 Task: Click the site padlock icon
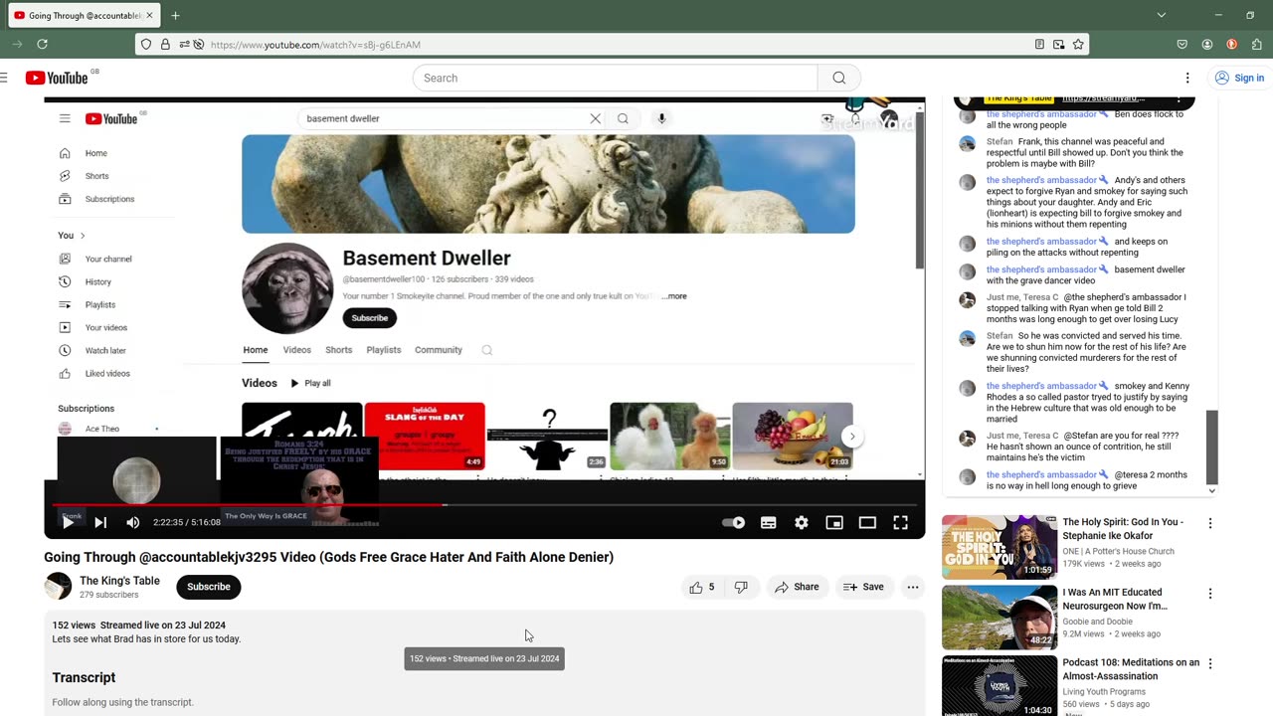click(165, 45)
